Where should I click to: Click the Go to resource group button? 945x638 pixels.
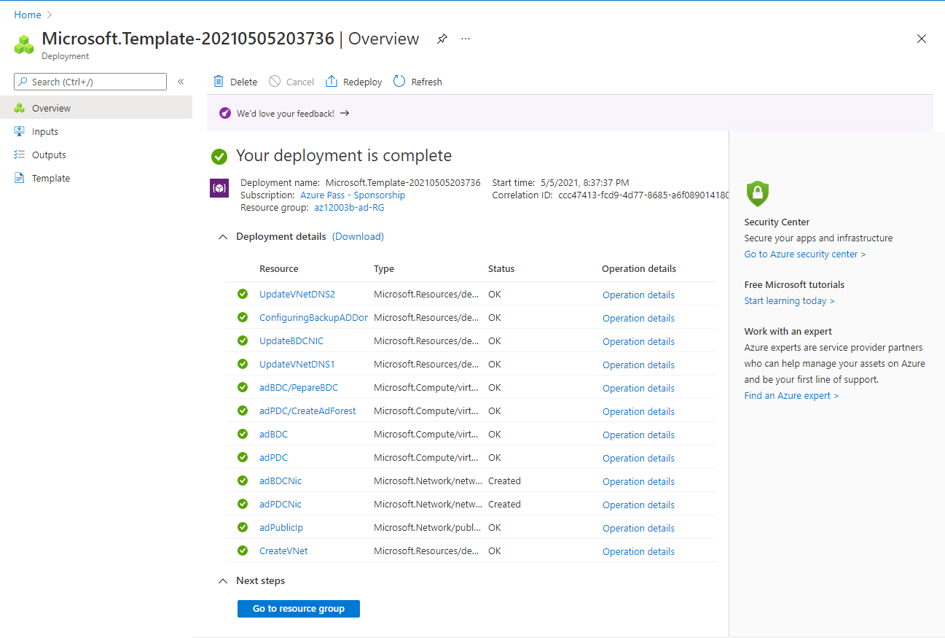(x=298, y=608)
